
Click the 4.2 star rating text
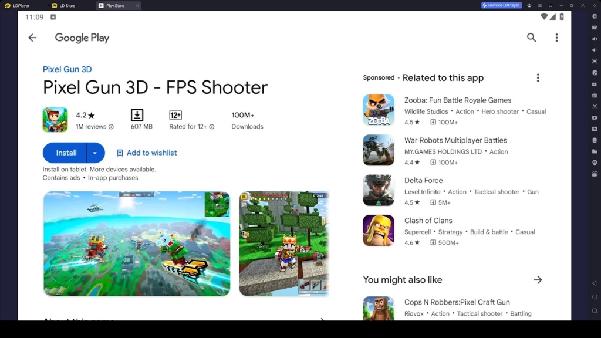click(85, 115)
